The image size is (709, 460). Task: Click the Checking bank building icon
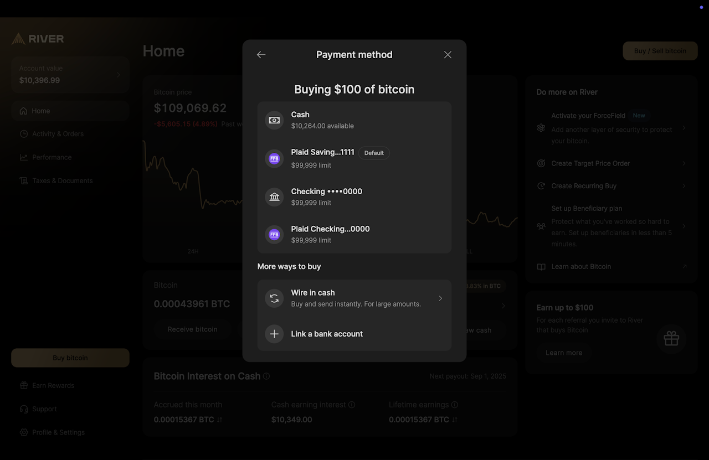click(x=274, y=197)
